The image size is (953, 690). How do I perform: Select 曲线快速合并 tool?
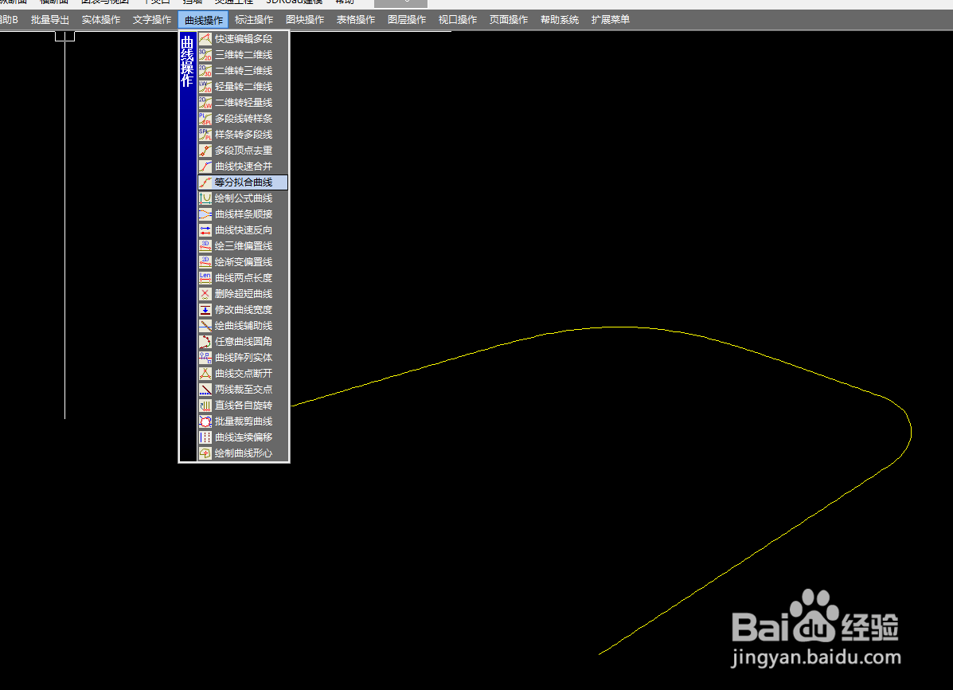[x=243, y=166]
